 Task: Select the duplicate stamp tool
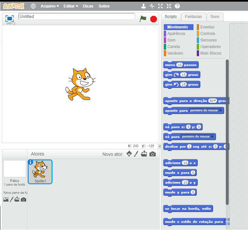click(143, 6)
